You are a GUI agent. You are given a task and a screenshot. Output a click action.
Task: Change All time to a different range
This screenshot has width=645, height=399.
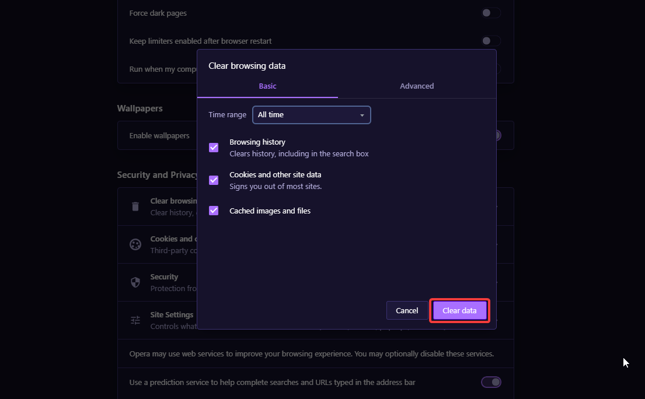311,115
